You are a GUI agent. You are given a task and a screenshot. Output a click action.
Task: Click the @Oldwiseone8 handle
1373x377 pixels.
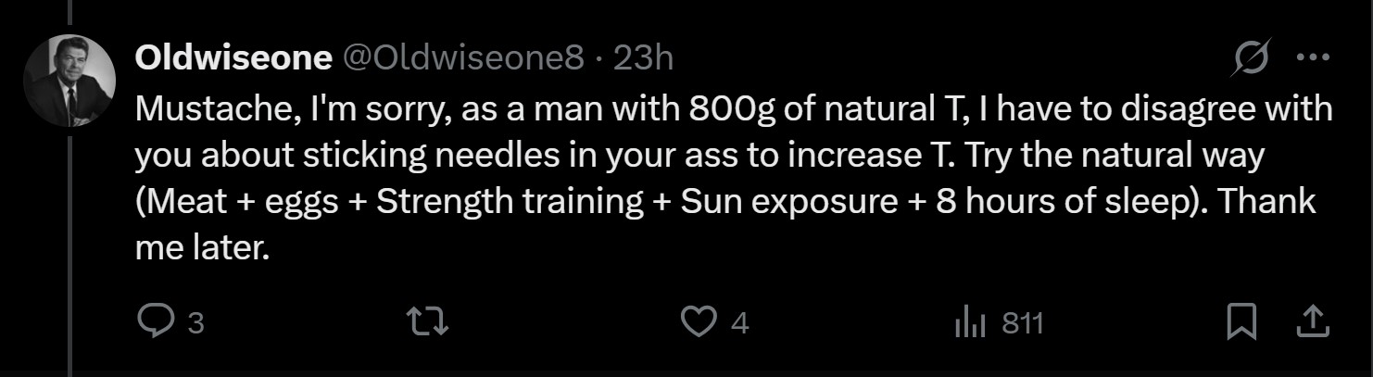click(x=464, y=58)
